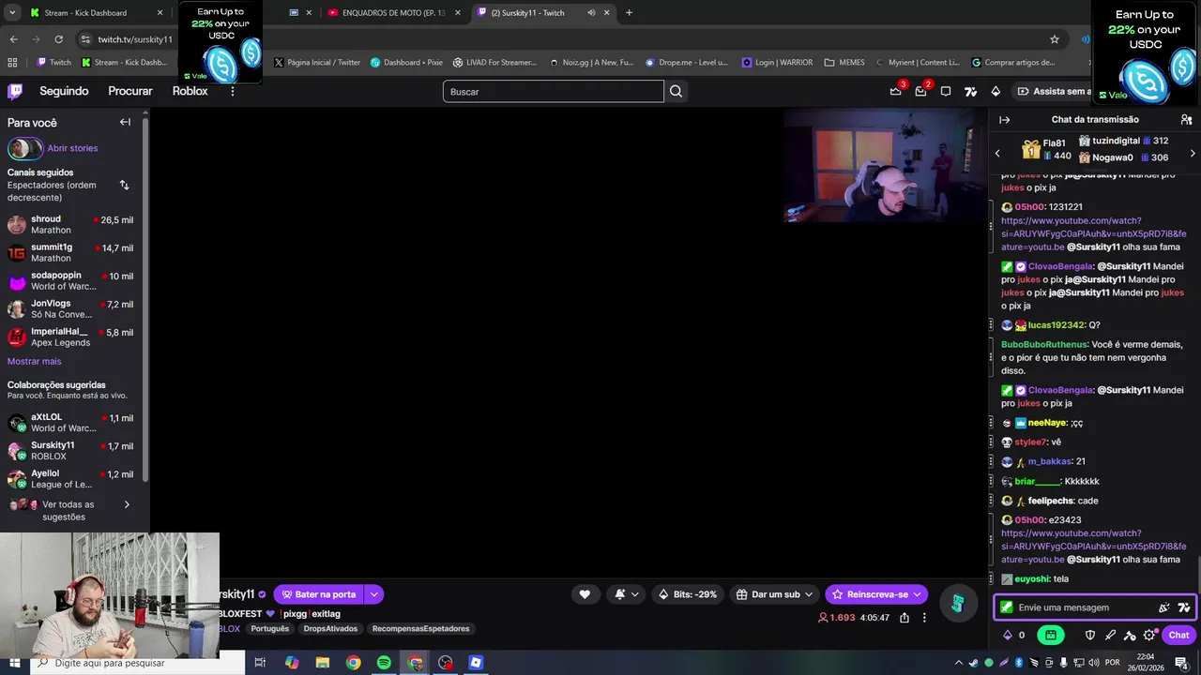The width and height of the screenshot is (1201, 675).
Task: Mute the Surskity11 Twitch tab audio
Action: click(591, 13)
